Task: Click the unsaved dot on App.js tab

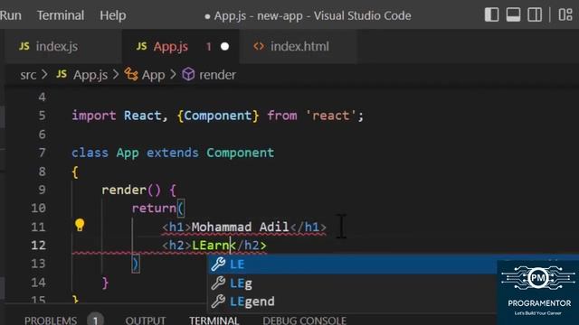Action: click(224, 46)
